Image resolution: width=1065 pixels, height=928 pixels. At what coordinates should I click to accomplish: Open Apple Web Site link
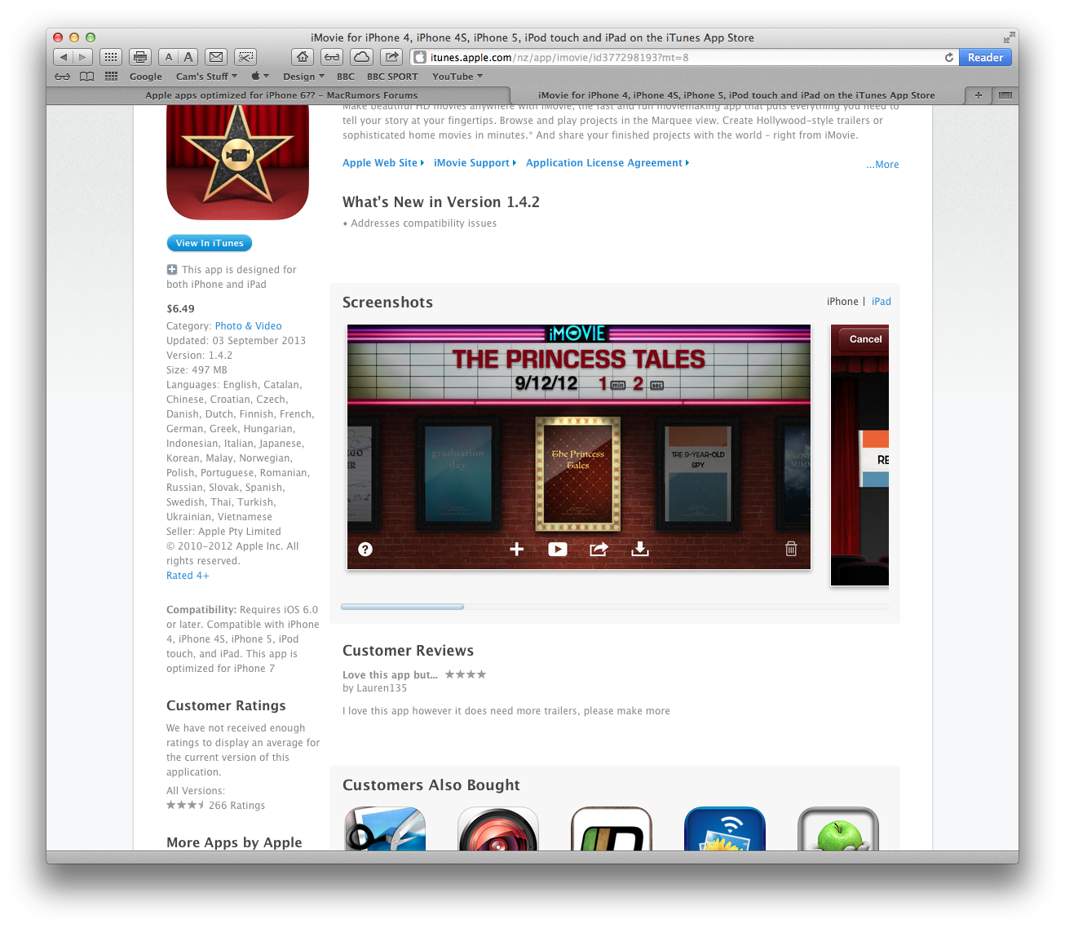click(383, 163)
